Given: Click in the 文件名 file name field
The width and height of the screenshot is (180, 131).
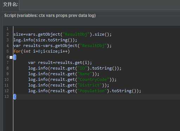Looking at the screenshot, I should [99, 5].
